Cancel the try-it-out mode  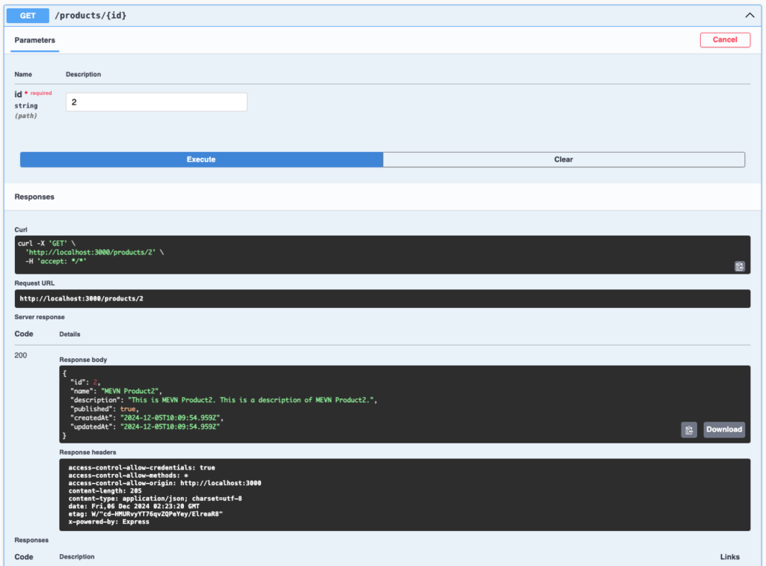tap(724, 40)
